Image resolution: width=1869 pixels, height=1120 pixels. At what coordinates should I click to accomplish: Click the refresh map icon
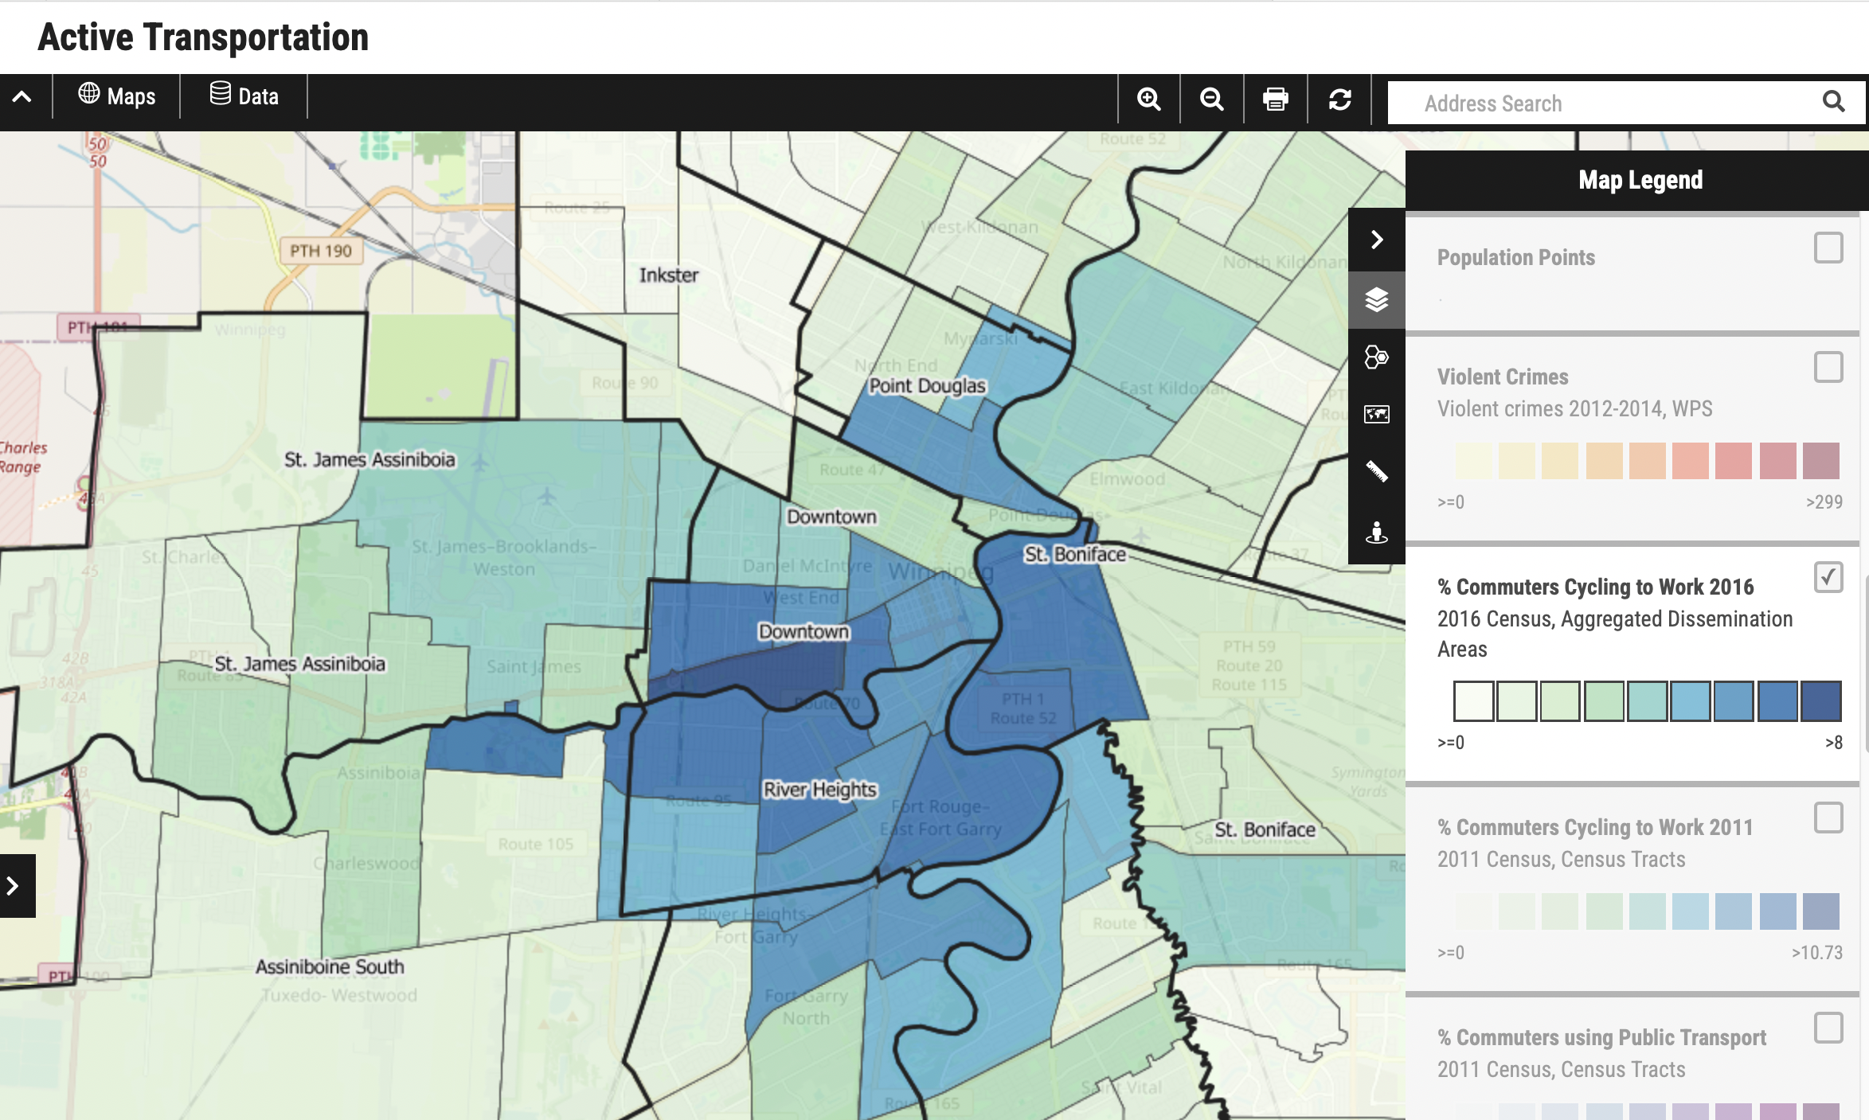[x=1339, y=100]
